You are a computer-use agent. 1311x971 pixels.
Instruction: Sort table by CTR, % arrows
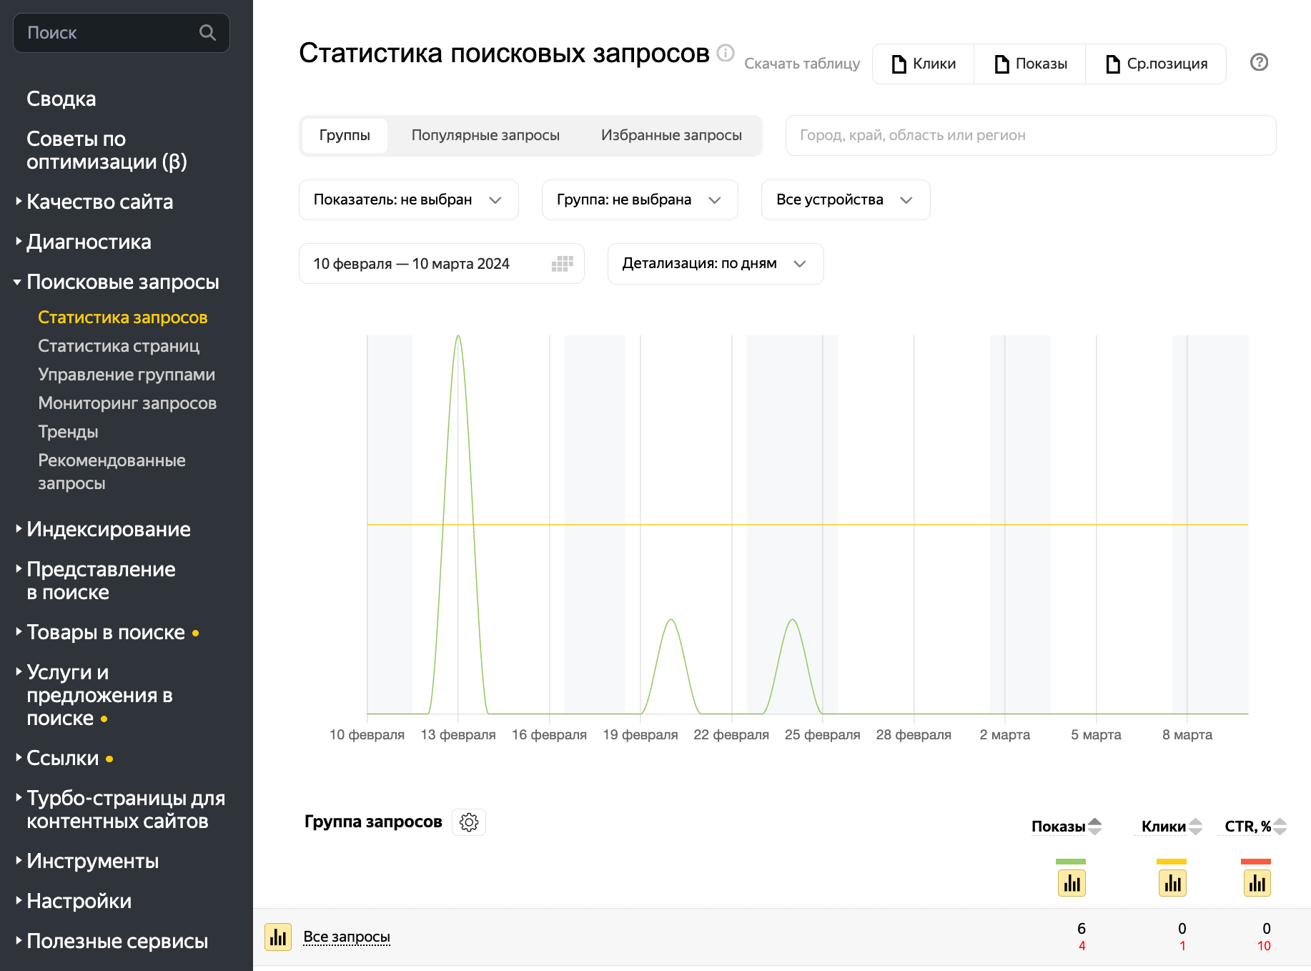tap(1280, 827)
